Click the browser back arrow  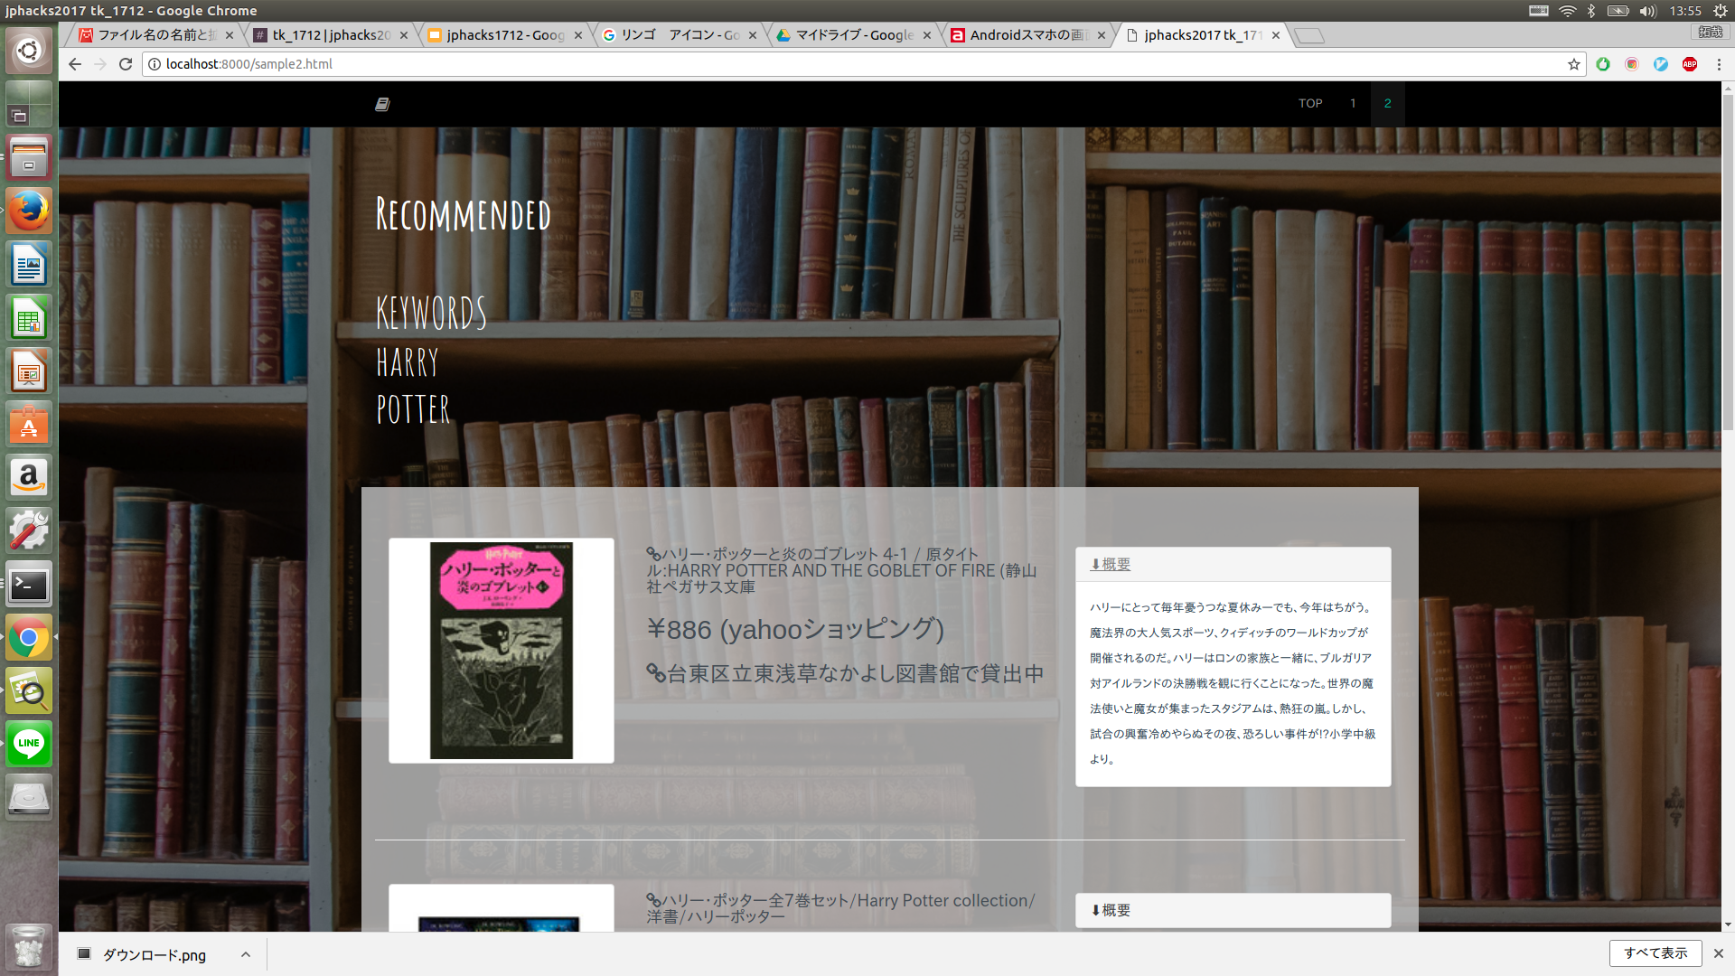coord(75,64)
